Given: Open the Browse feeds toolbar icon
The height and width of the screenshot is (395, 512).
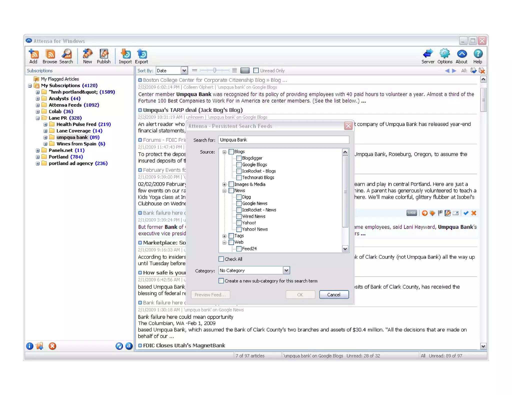Looking at the screenshot, I should [x=50, y=56].
